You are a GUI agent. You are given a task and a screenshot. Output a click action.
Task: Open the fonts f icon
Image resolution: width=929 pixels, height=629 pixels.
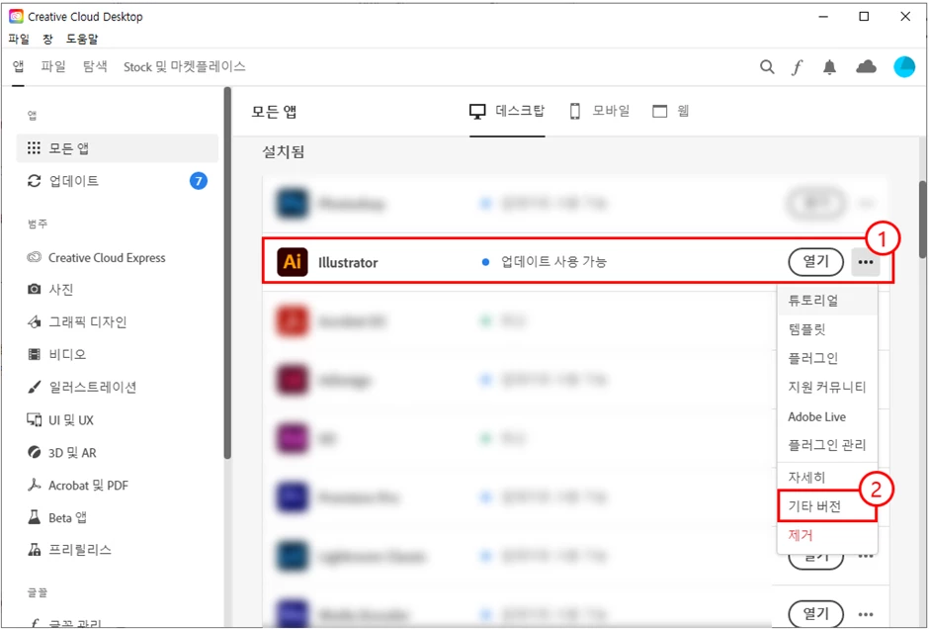(x=797, y=67)
